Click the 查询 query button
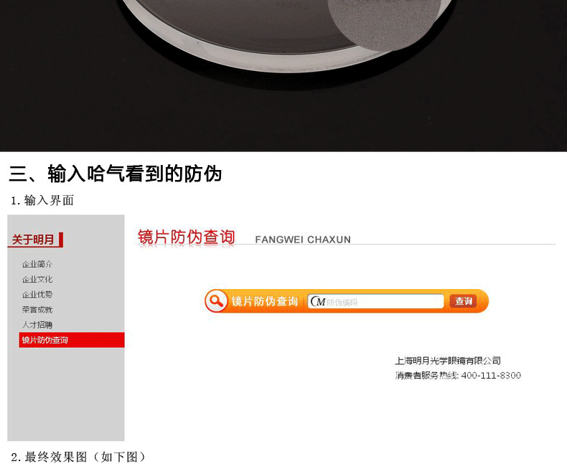Image resolution: width=567 pixels, height=464 pixels. (463, 301)
